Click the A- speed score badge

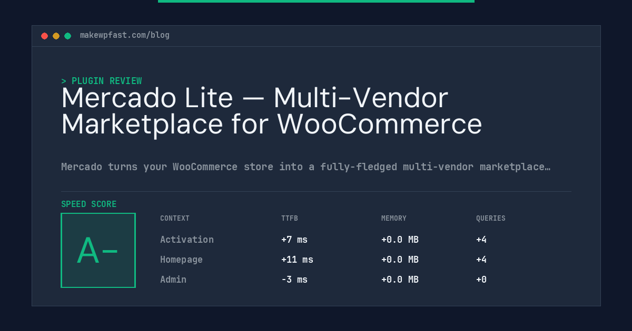pos(98,250)
